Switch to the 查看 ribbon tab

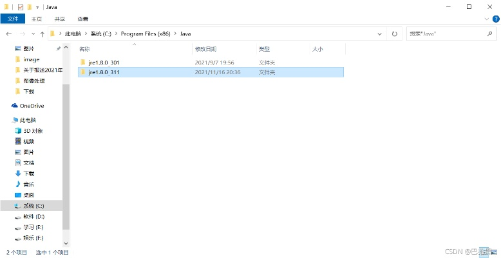pyautogui.click(x=83, y=19)
